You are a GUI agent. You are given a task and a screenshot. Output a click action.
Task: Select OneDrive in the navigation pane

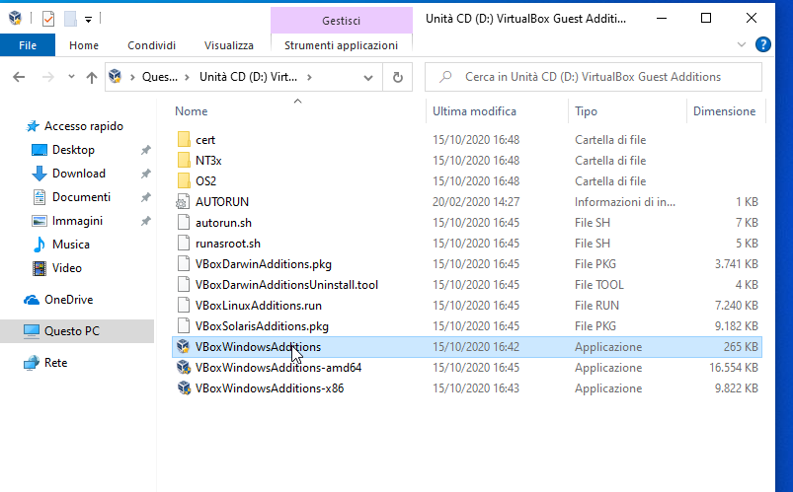coord(69,300)
